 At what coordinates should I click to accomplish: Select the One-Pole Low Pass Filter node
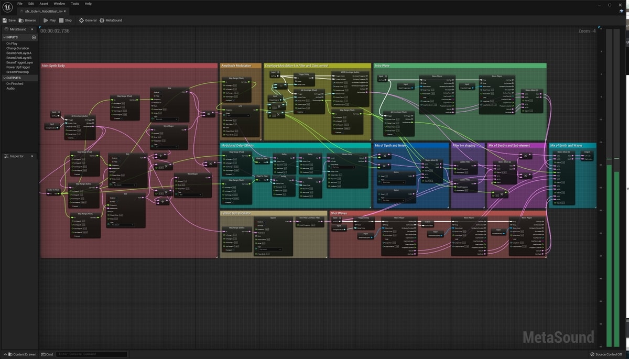309,221
